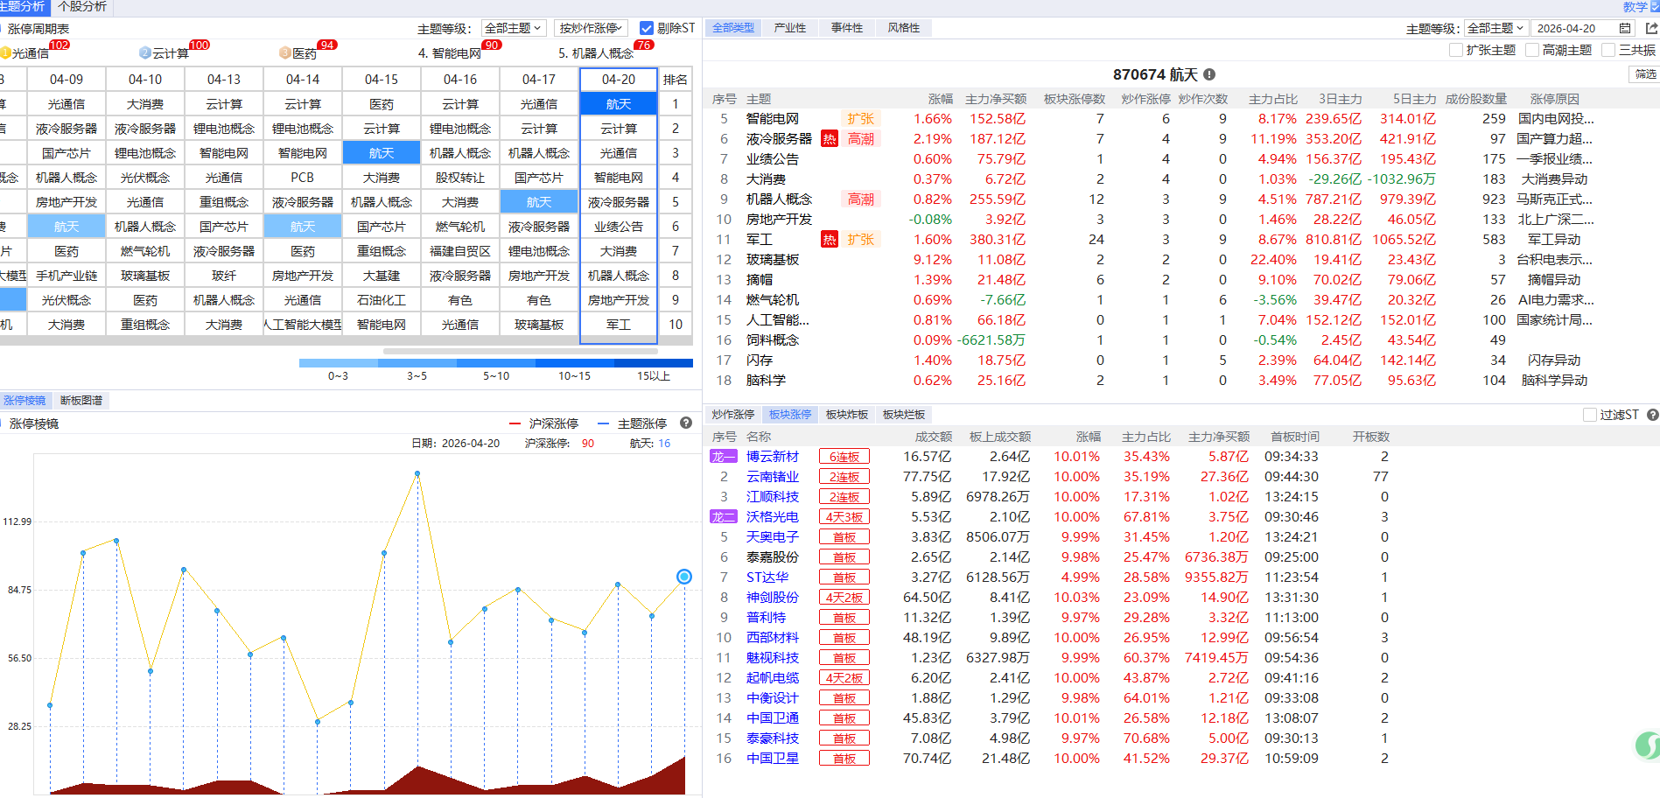Screen dimensions: 1660x798
Task: Click the info icon beside 870674 航天
Action: tap(1209, 75)
